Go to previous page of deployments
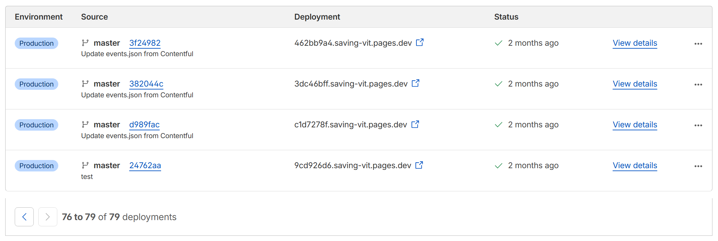718x241 pixels. 24,217
